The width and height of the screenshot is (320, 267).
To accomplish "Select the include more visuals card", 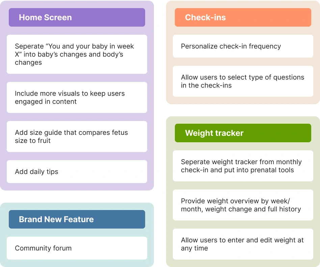I will 77,97.
